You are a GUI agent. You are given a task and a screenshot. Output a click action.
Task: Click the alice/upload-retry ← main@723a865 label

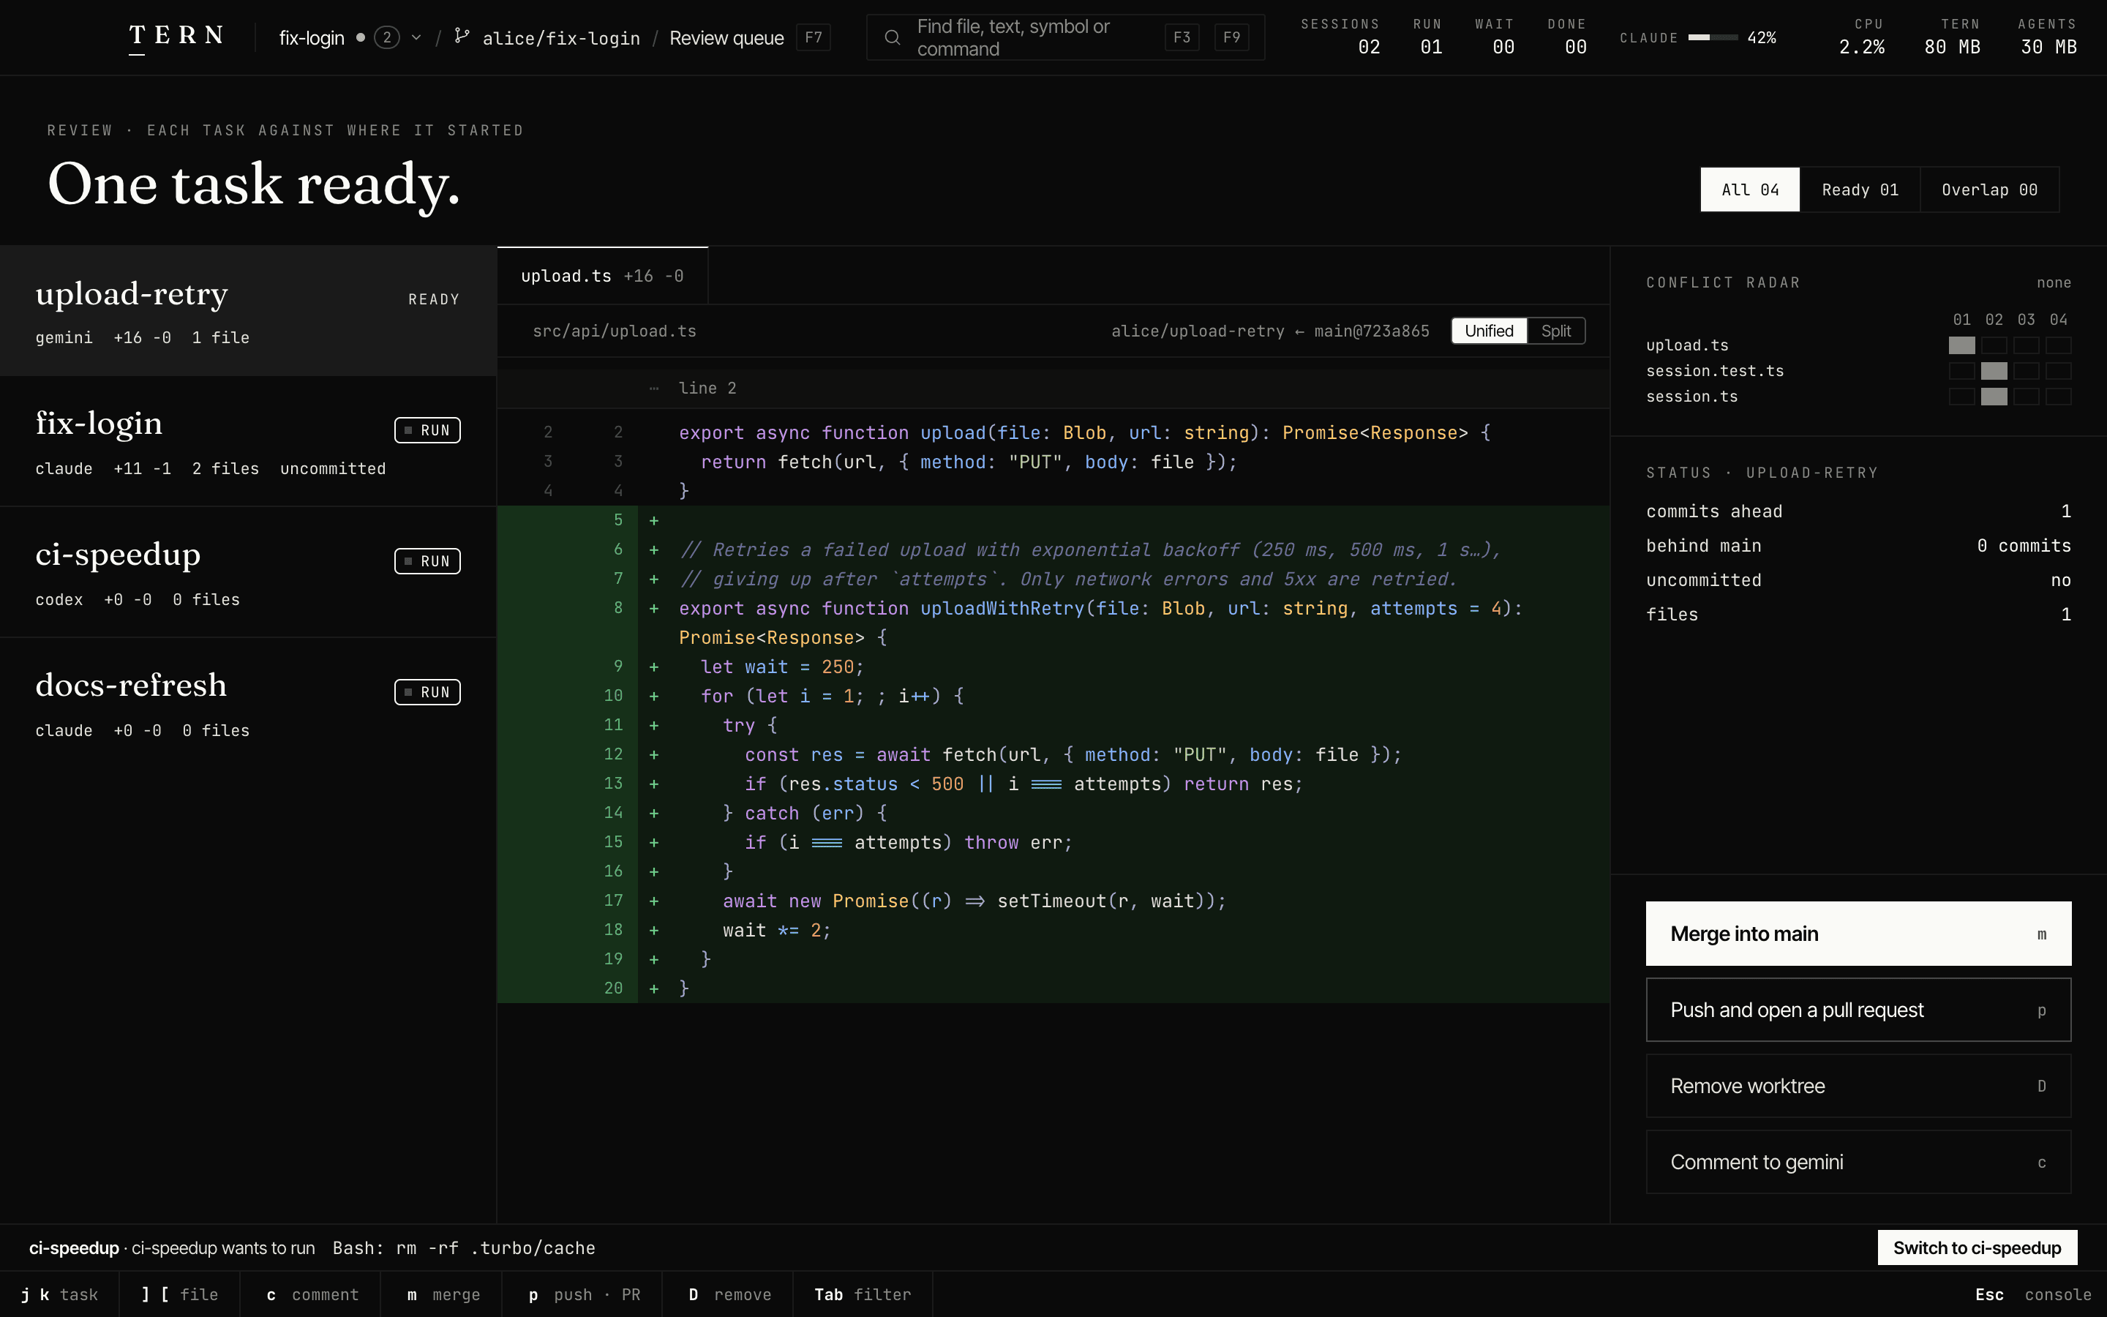tap(1269, 331)
